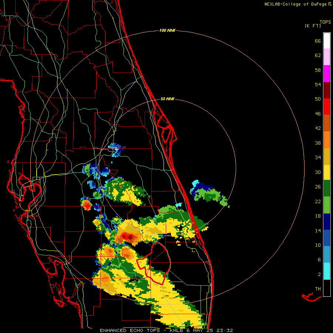Select the light blue 6 kft swatch
The height and width of the screenshot is (333, 333).
(327, 255)
